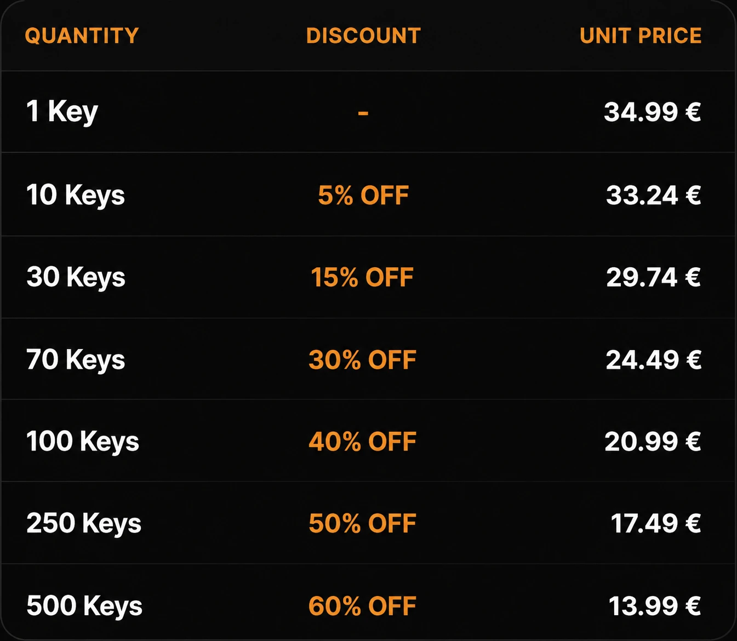The width and height of the screenshot is (737, 641).
Task: Click the 60% OFF discount label
Action: (362, 606)
